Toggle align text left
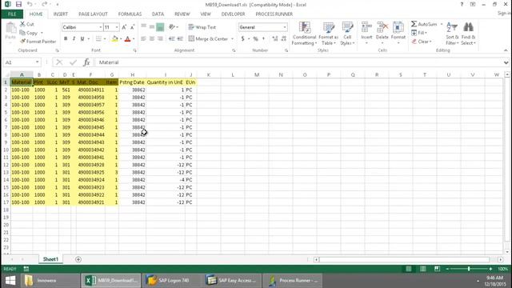Image resolution: width=512 pixels, height=288 pixels. pyautogui.click(x=143, y=39)
